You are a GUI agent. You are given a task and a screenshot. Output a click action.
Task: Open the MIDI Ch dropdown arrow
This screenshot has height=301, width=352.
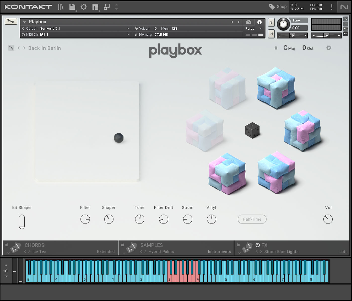(x=128, y=35)
